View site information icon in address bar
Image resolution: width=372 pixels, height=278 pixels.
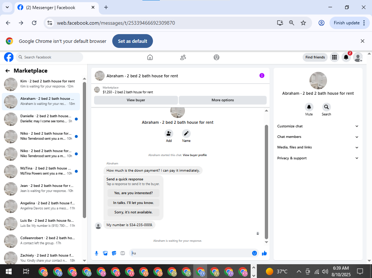point(49,23)
